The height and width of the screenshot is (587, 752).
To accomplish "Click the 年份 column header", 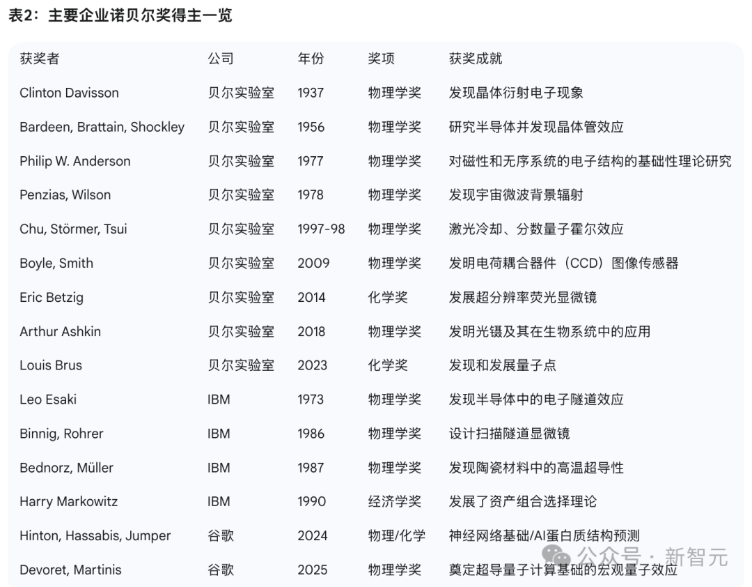I will pyautogui.click(x=311, y=59).
